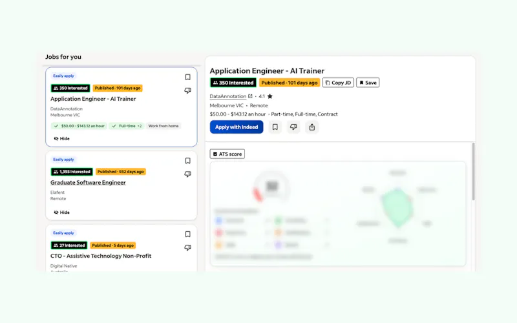Bookmark the Application Engineer - AI Trainer card
This screenshot has height=323, width=517.
[187, 77]
